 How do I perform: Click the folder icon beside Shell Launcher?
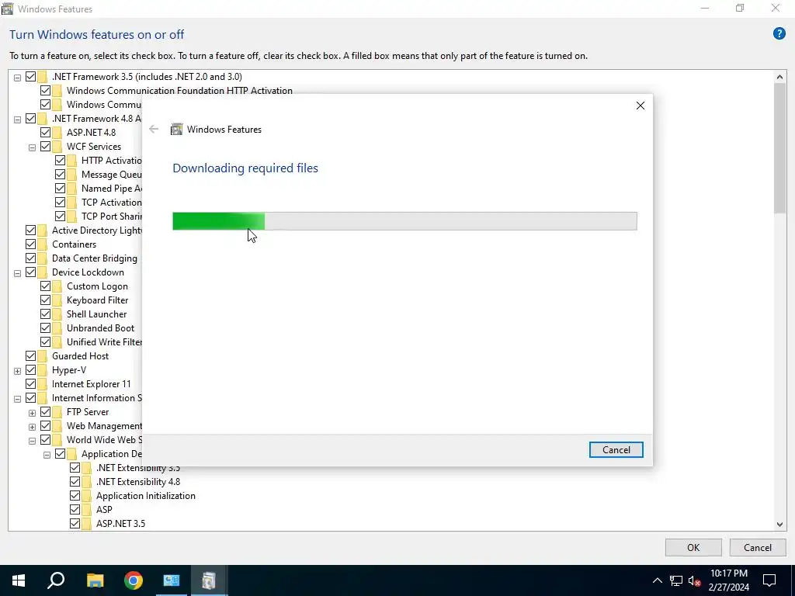click(x=57, y=314)
